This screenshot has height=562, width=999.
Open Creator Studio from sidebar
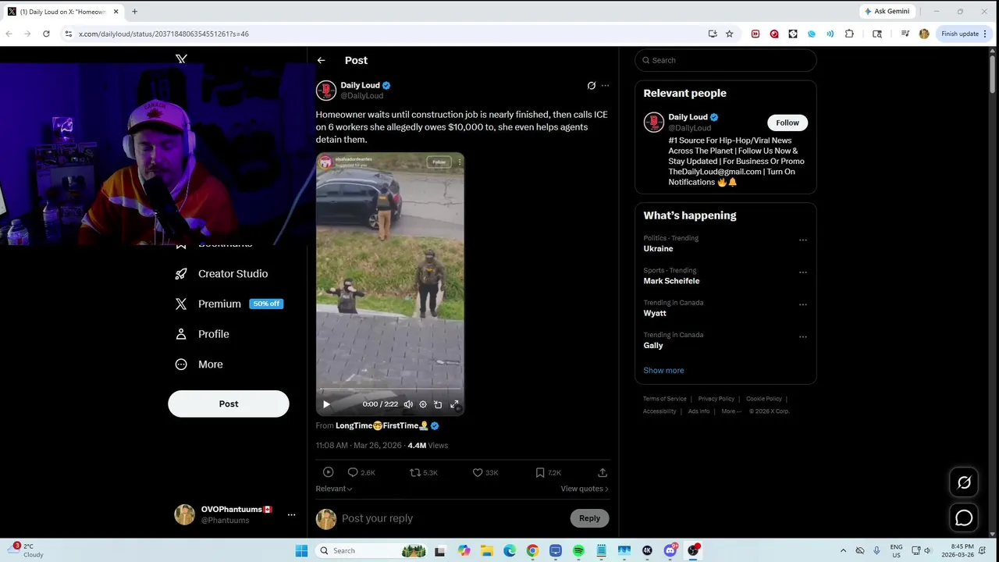(x=222, y=274)
